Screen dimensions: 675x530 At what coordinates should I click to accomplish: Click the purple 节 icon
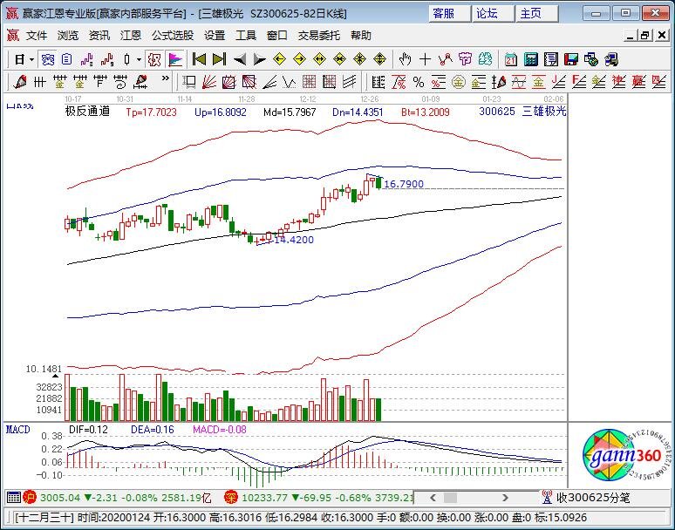pyautogui.click(x=466, y=59)
